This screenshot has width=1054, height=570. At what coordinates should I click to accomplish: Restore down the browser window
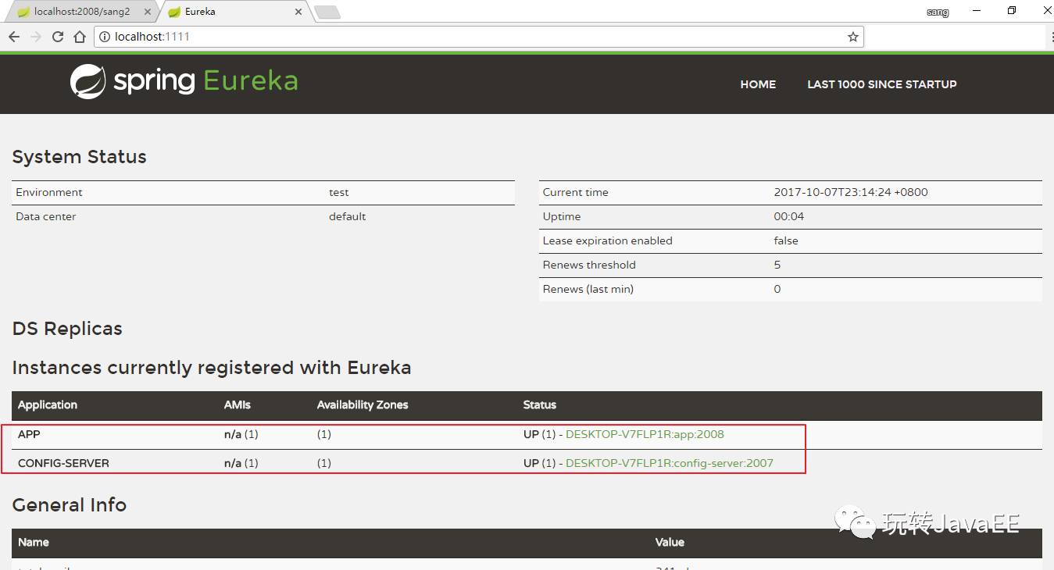tap(1012, 11)
